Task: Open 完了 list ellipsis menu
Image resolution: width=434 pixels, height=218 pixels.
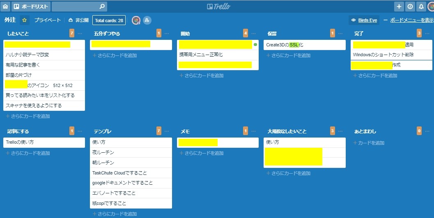Action: 427,33
